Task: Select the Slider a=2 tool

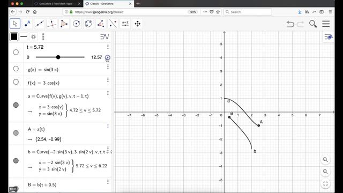Action: pos(125,24)
